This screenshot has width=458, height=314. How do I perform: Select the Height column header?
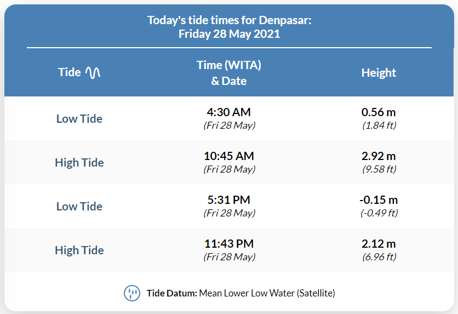click(x=379, y=73)
